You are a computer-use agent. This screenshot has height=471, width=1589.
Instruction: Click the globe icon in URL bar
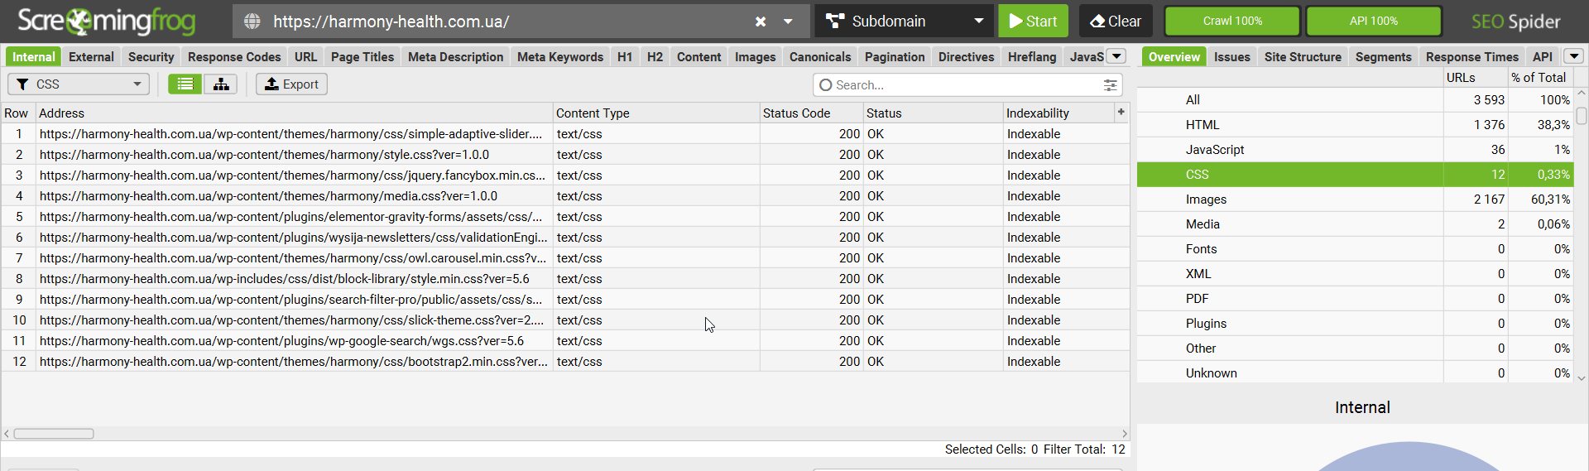pos(252,22)
